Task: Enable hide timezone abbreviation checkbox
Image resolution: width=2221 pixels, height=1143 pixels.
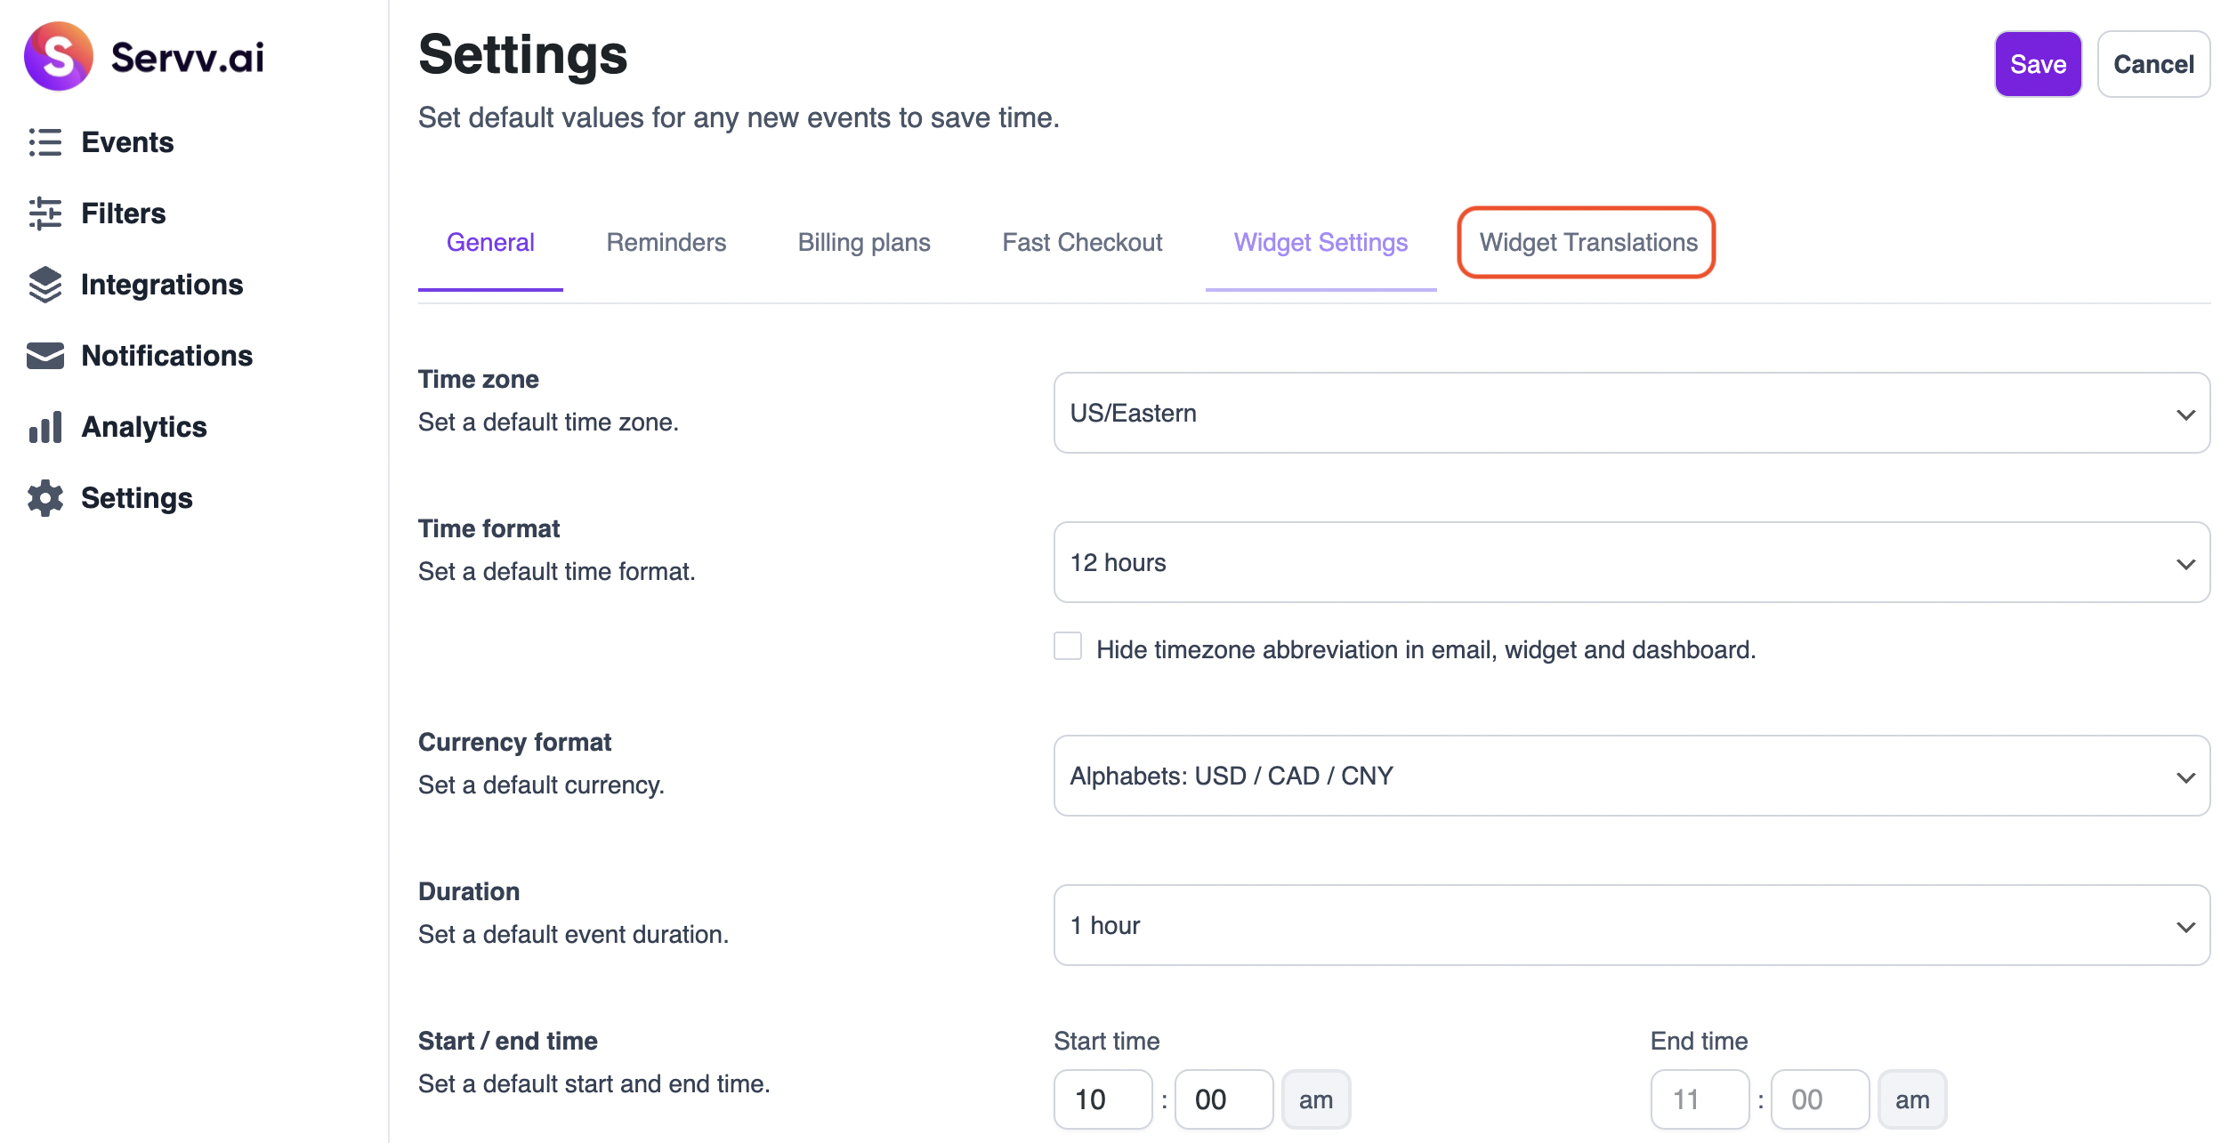Action: 1068,647
